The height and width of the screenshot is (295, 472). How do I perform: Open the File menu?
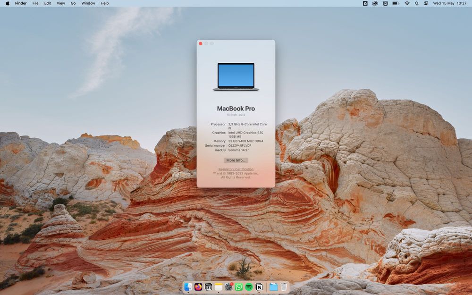(x=35, y=3)
